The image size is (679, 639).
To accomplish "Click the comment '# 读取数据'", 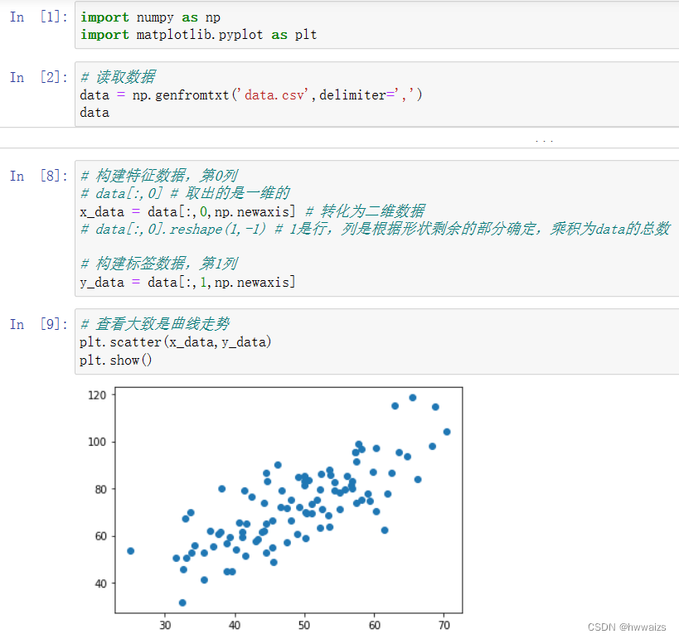I will pyautogui.click(x=119, y=77).
